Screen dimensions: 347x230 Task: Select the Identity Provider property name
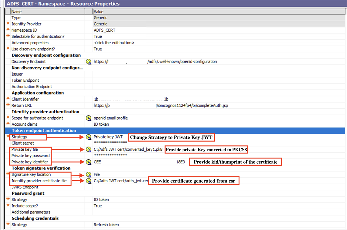pyautogui.click(x=26, y=24)
